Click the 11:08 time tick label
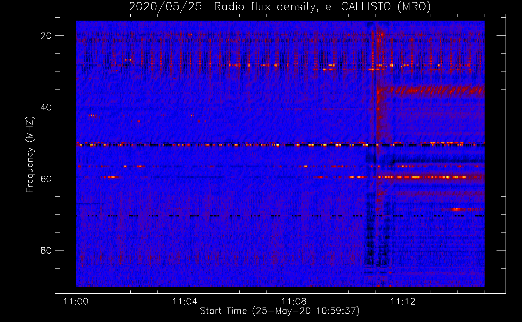The height and width of the screenshot is (322, 522). (294, 302)
